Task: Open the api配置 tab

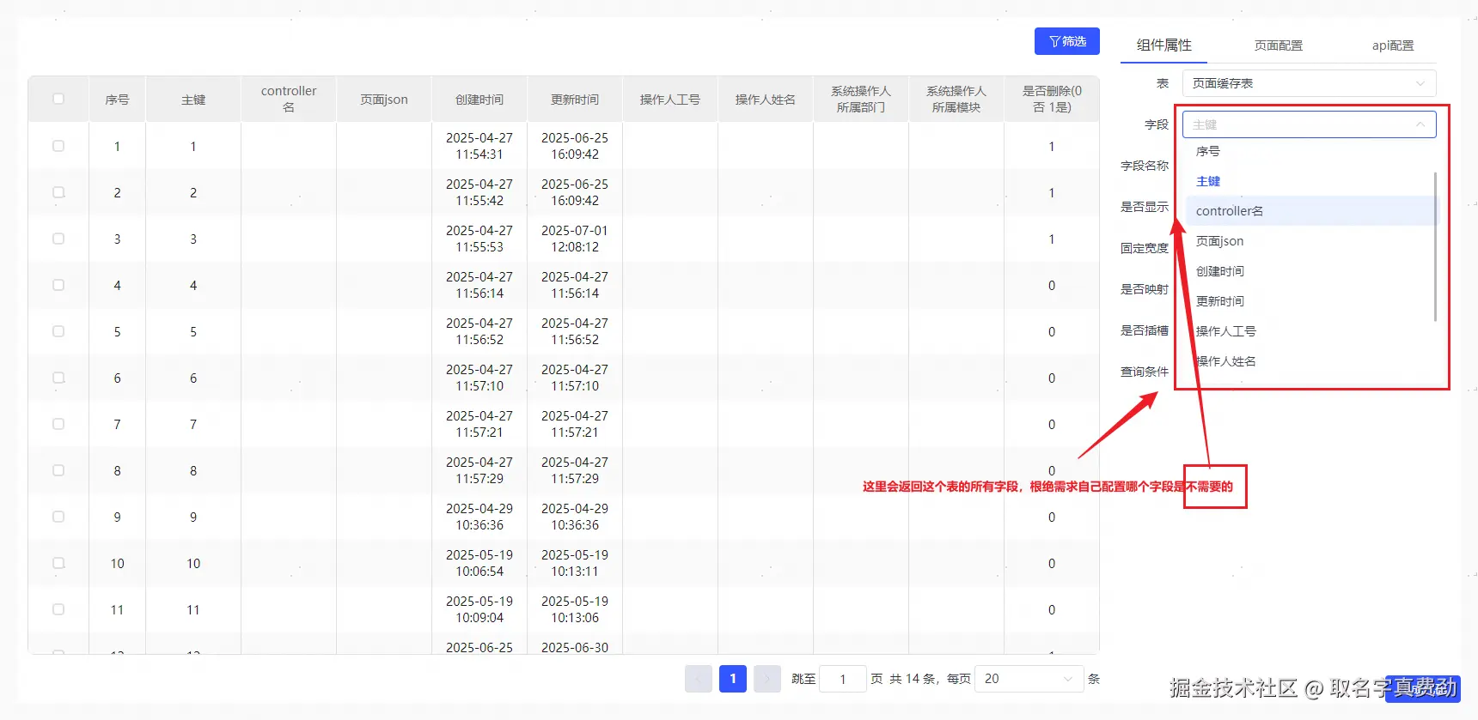Action: pyautogui.click(x=1392, y=45)
